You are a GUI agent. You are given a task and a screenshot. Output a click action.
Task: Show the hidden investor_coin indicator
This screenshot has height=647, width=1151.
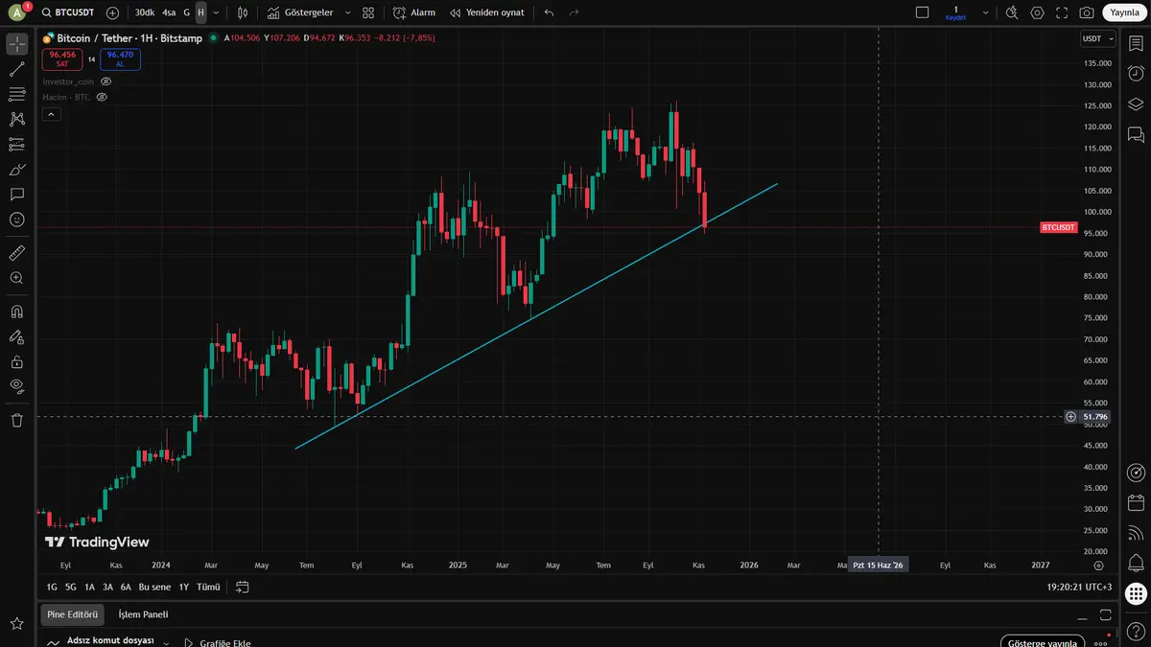106,81
